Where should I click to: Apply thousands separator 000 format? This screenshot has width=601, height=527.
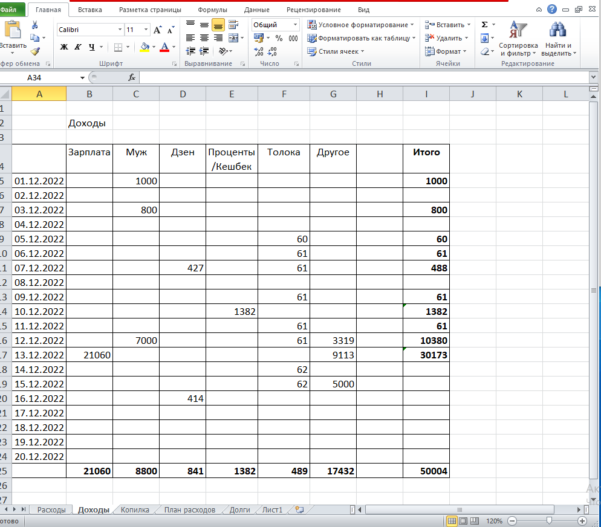pyautogui.click(x=293, y=38)
